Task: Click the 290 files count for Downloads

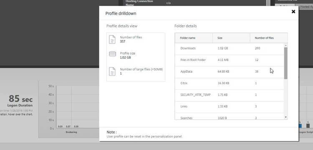Action: (x=257, y=48)
